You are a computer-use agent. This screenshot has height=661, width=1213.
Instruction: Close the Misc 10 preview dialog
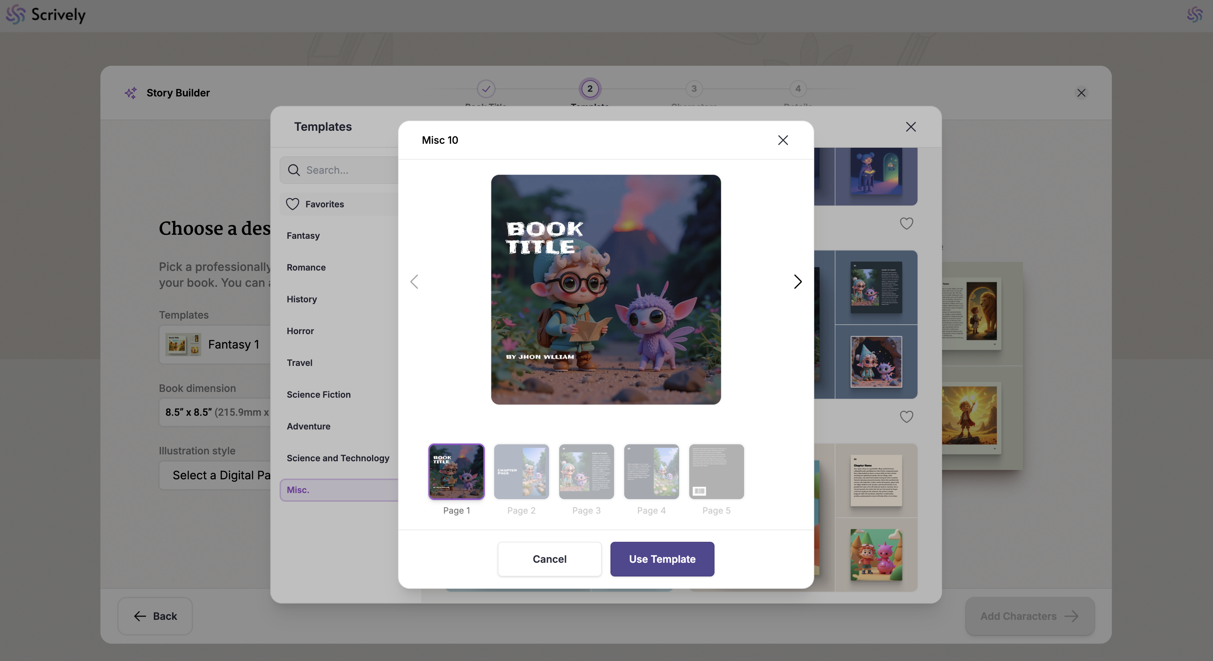click(x=783, y=140)
